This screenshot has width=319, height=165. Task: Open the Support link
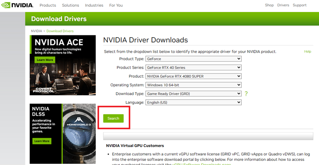[x=299, y=5]
